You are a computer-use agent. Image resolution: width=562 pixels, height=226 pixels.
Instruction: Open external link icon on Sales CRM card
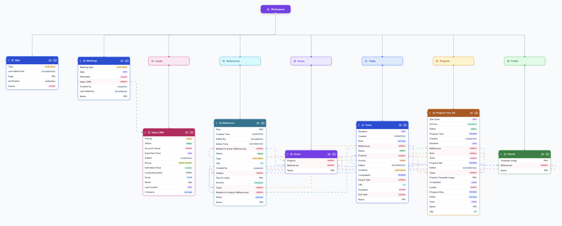click(187, 132)
